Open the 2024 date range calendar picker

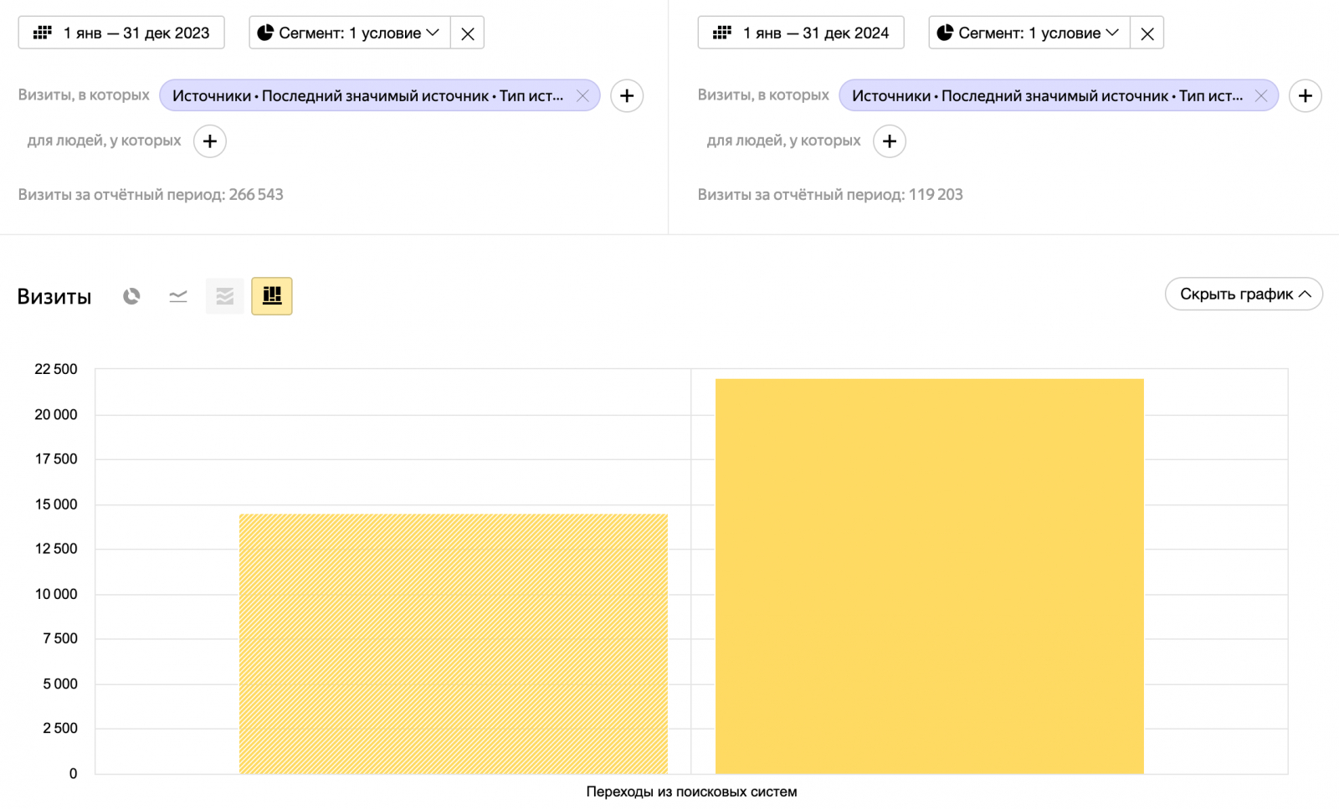click(x=801, y=33)
